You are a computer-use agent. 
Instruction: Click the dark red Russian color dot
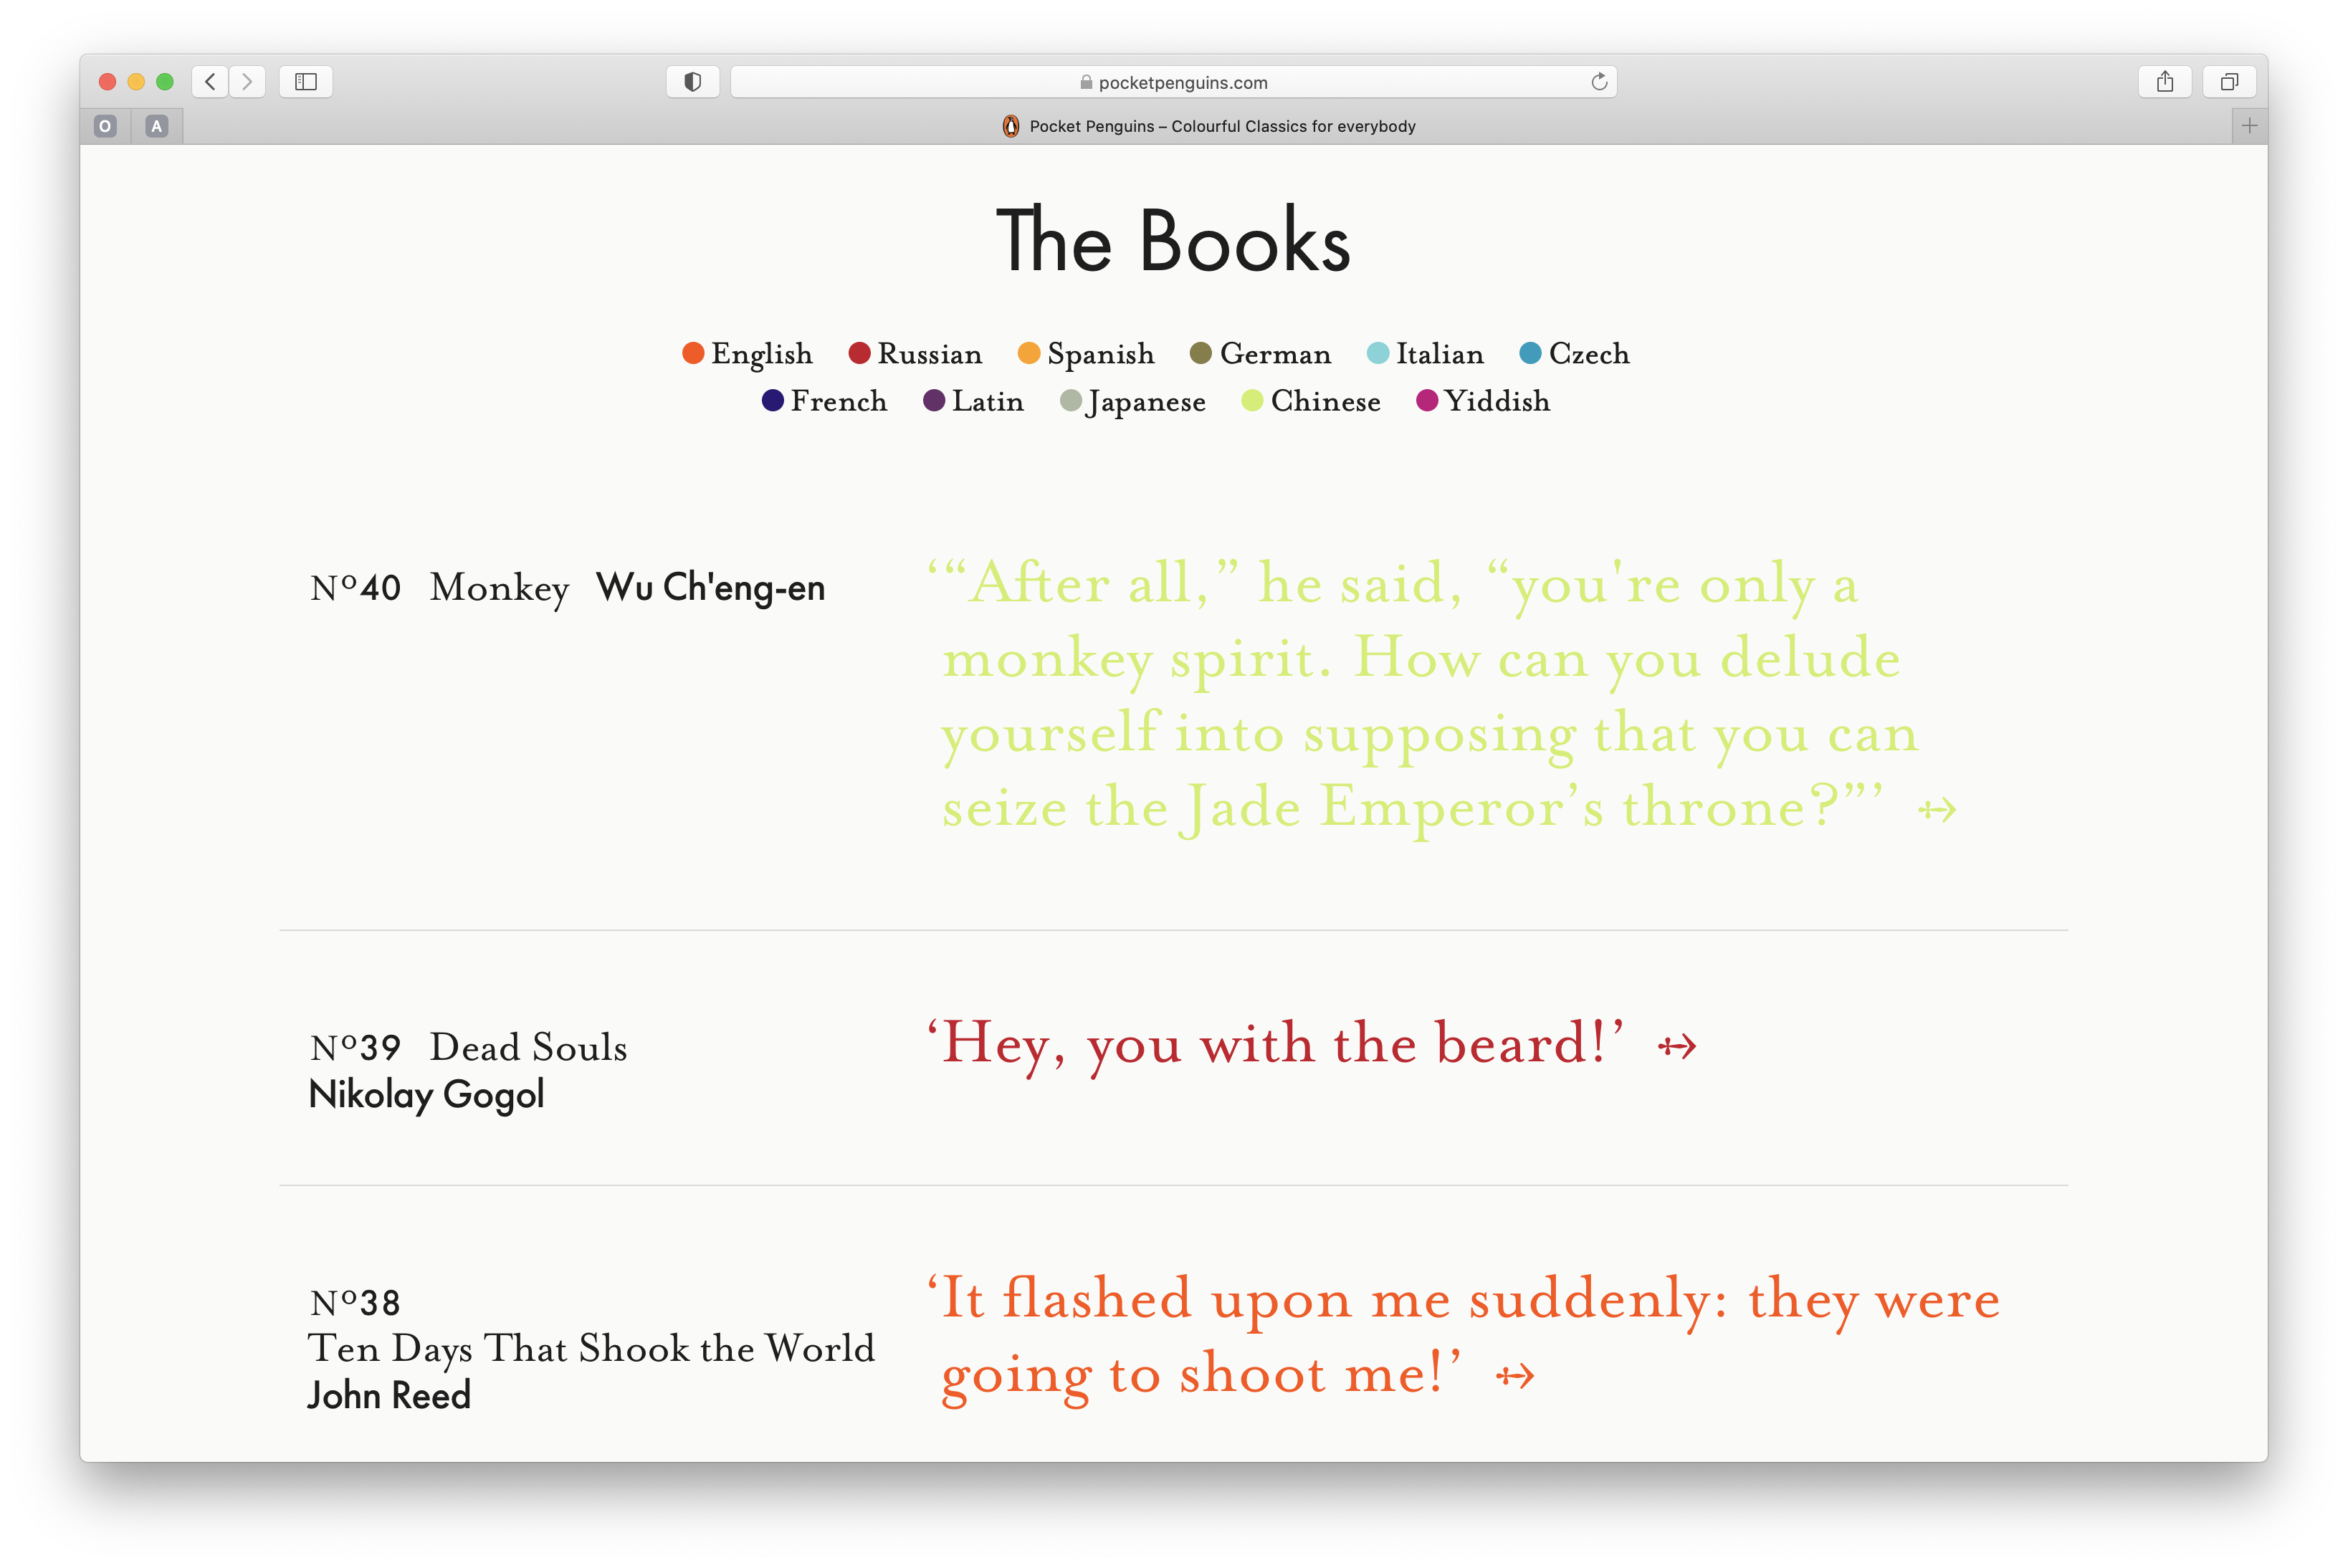point(859,353)
